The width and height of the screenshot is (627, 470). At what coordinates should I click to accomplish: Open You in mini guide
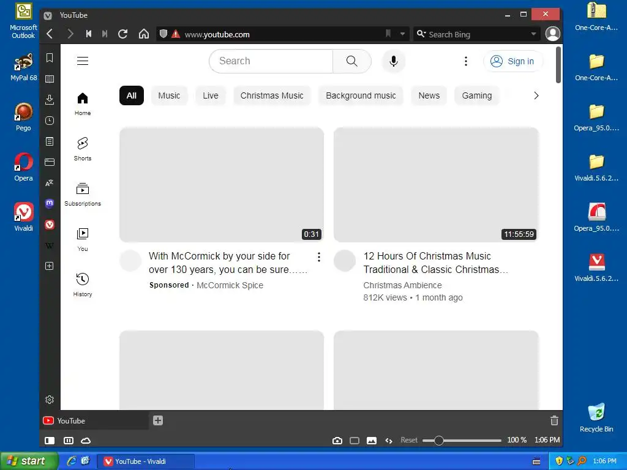click(83, 240)
